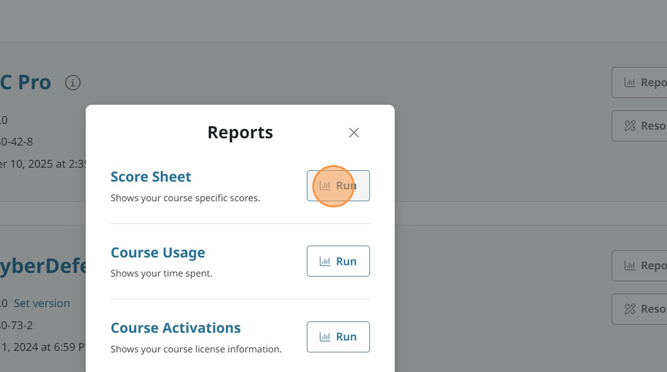Open the C Pro course title
Viewport: 667px width, 372px height.
[x=25, y=83]
